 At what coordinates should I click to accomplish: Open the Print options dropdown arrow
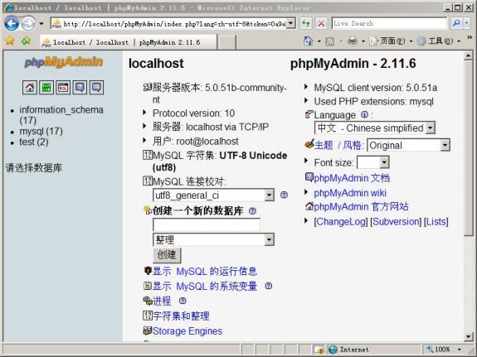coord(363,41)
